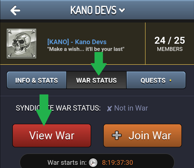
Task: Tap the yellow notification dot on Quests
Action: coord(171,80)
